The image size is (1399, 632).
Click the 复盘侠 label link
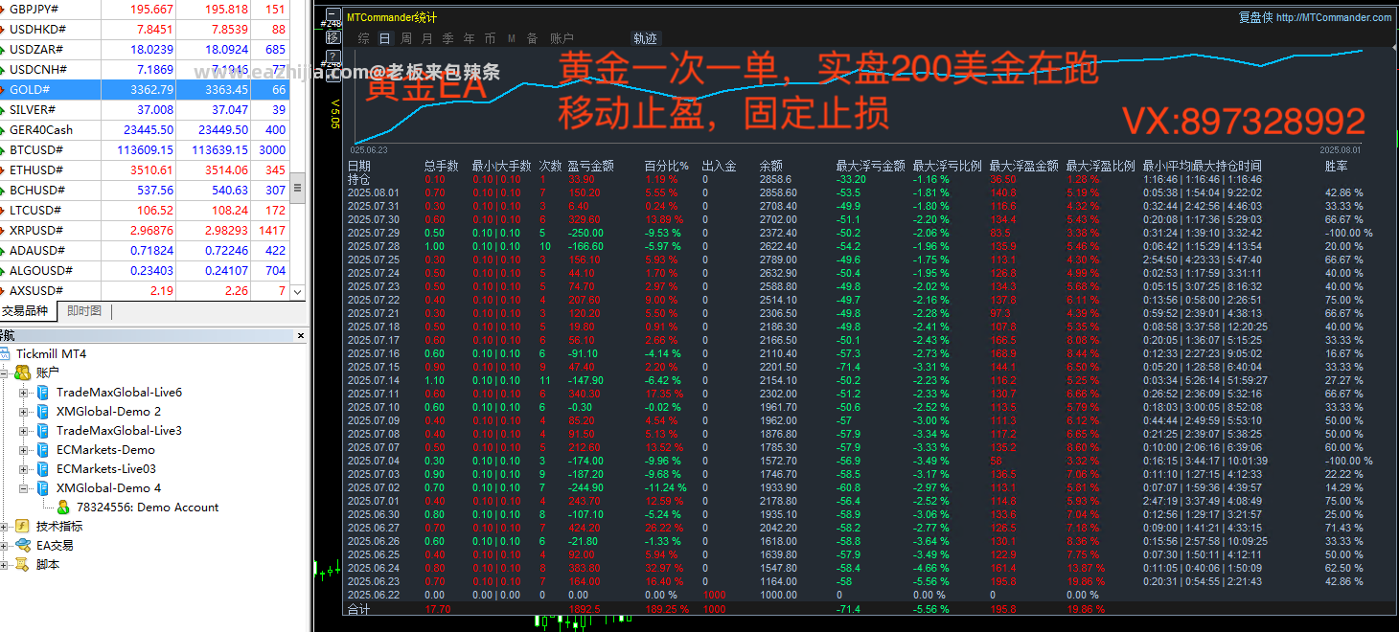coord(1255,17)
